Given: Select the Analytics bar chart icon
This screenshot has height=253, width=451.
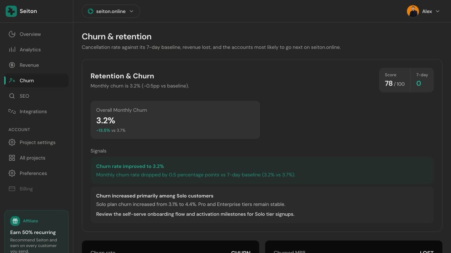Looking at the screenshot, I should [12, 50].
